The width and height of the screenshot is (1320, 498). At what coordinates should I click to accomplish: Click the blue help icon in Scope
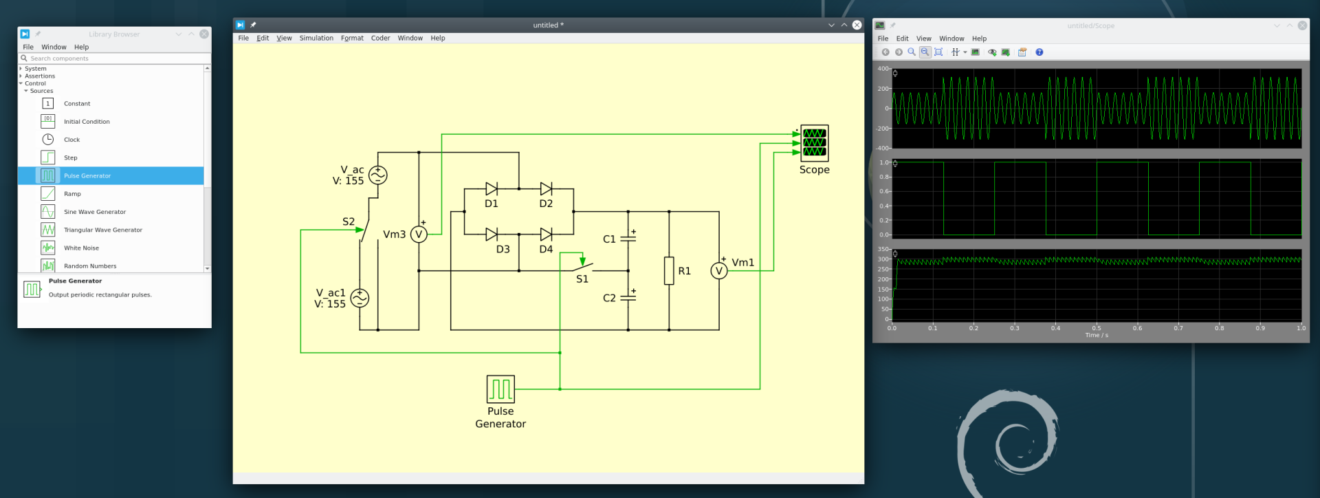click(1039, 52)
